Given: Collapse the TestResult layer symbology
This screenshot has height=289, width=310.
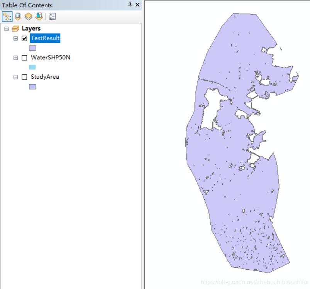Looking at the screenshot, I should 15,38.
